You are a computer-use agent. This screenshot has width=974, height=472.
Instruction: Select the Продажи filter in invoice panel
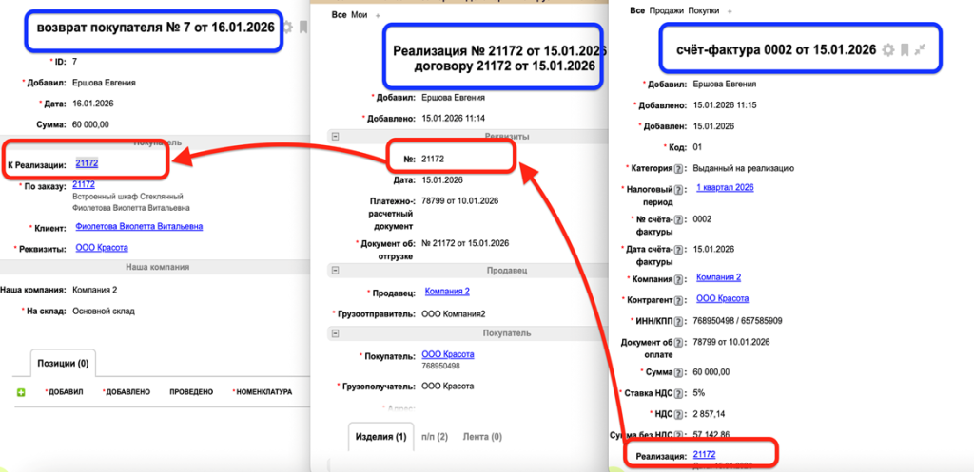[667, 9]
